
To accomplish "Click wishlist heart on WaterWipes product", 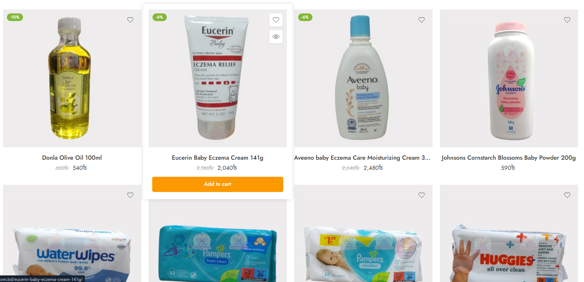I will click(x=130, y=195).
